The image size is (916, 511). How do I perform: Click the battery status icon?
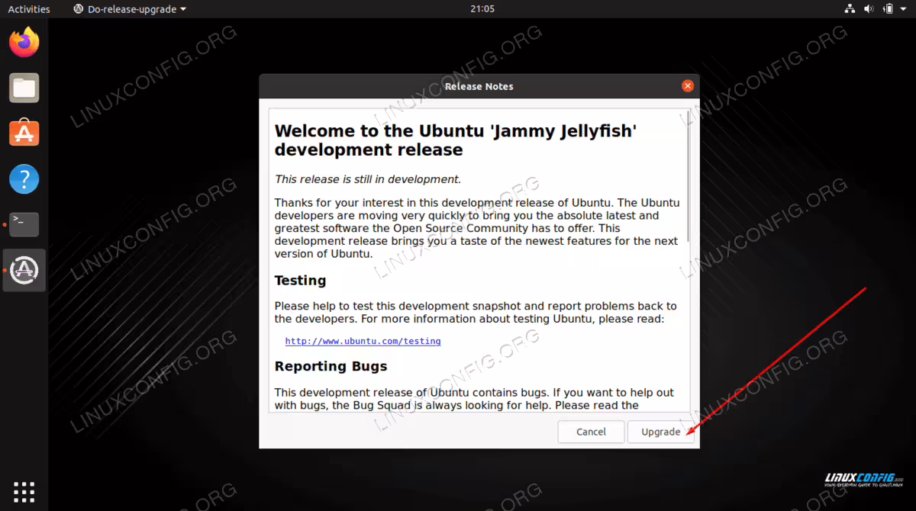(888, 9)
